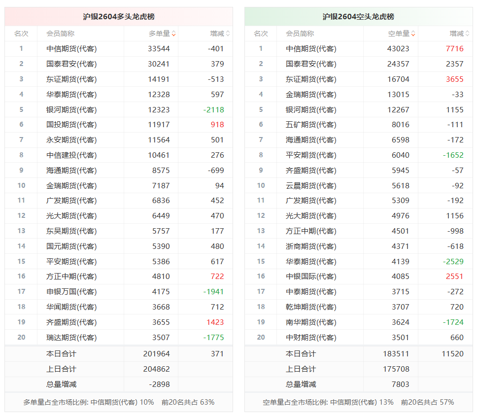The width and height of the screenshot is (477, 417).
Task: Select 华闻期货(代客) row name
Action: (x=71, y=307)
